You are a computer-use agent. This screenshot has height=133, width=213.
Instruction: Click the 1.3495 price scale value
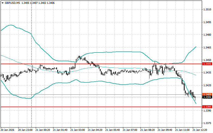tap(207, 22)
